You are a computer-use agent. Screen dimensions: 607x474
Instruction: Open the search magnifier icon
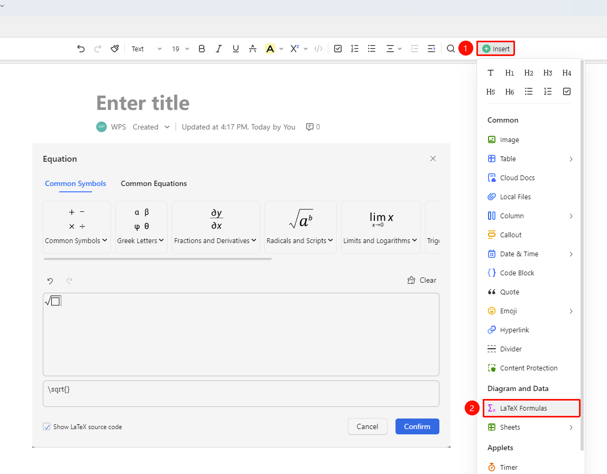pos(450,49)
